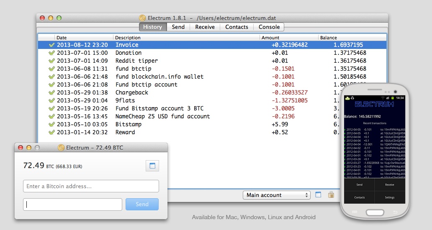Tap the phone's physical home button
The width and height of the screenshot is (432, 230).
(375, 212)
